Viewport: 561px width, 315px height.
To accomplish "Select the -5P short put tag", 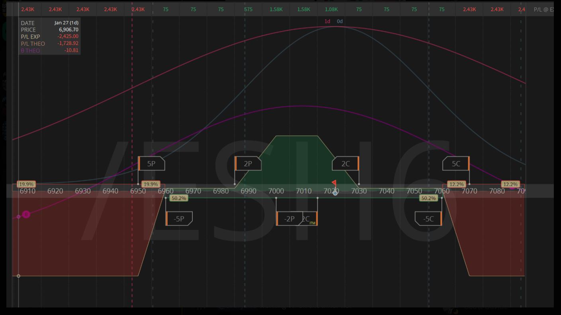I will pos(179,219).
